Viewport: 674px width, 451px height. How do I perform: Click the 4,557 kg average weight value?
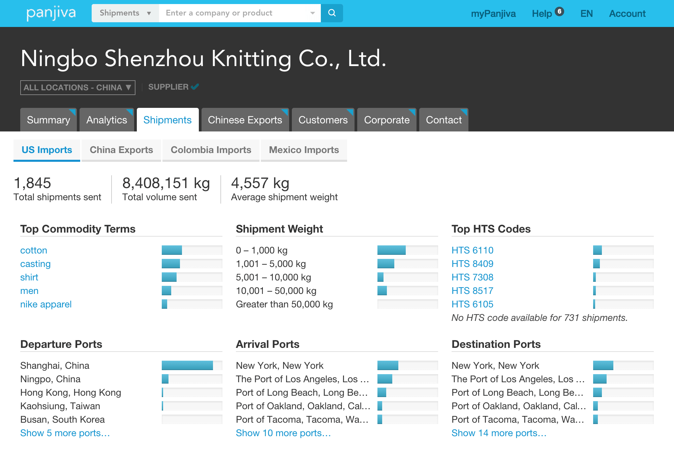[x=260, y=183]
